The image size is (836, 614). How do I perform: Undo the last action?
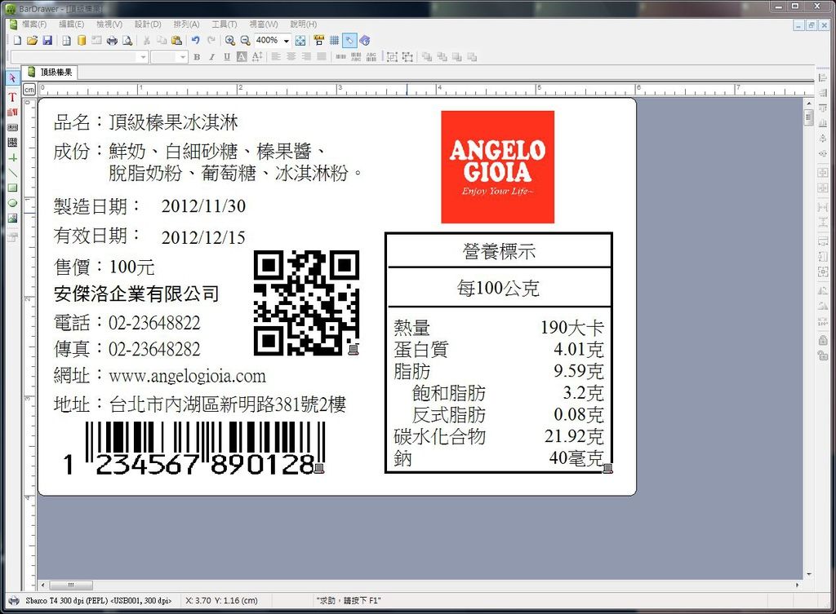coord(196,41)
